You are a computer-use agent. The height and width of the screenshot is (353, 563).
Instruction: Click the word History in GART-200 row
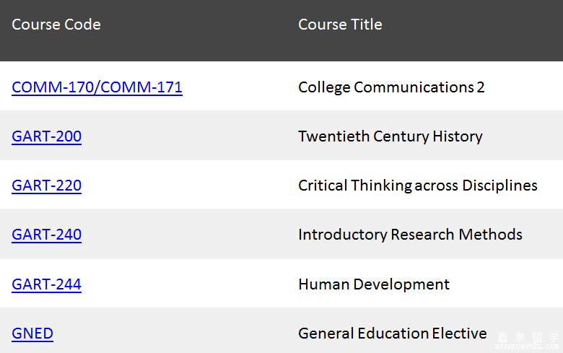click(457, 136)
